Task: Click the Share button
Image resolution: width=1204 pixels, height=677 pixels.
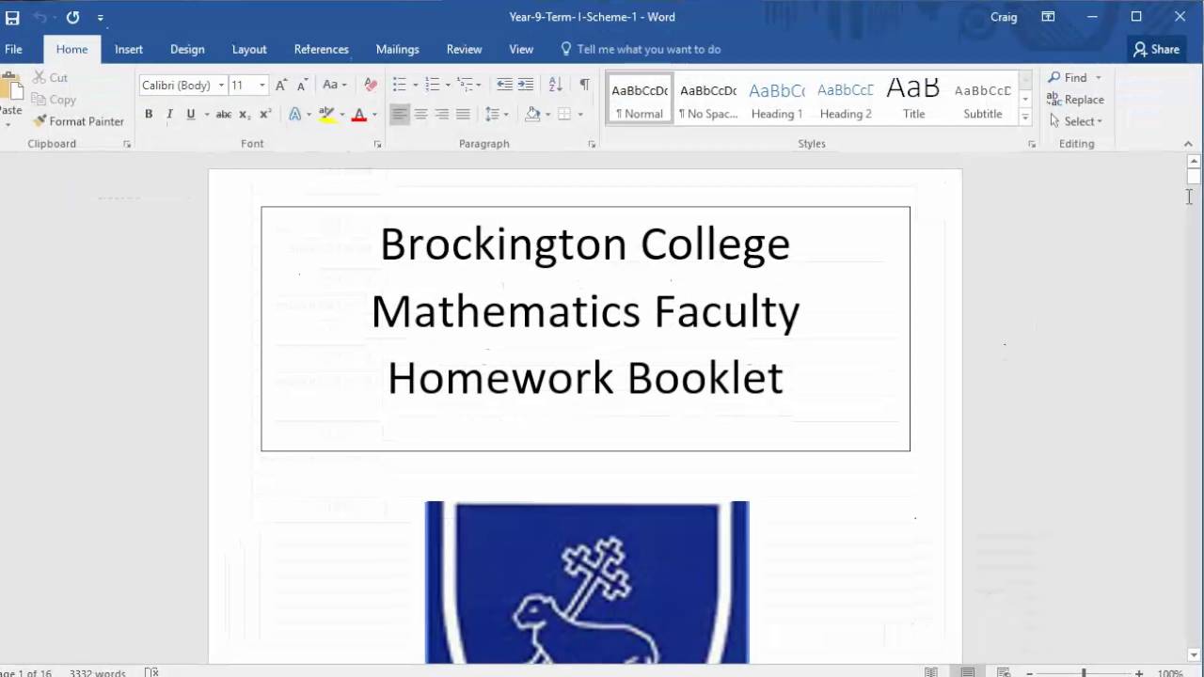Action: point(1156,49)
